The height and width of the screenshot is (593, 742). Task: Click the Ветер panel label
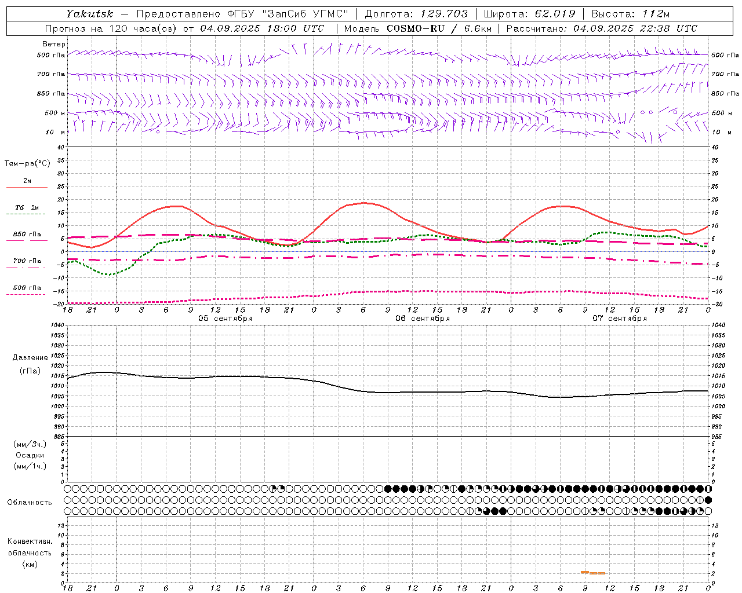[x=54, y=44]
